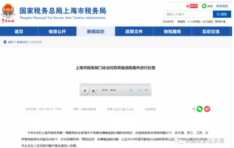
Task: Stop the audio playback
Action: coord(94,90)
